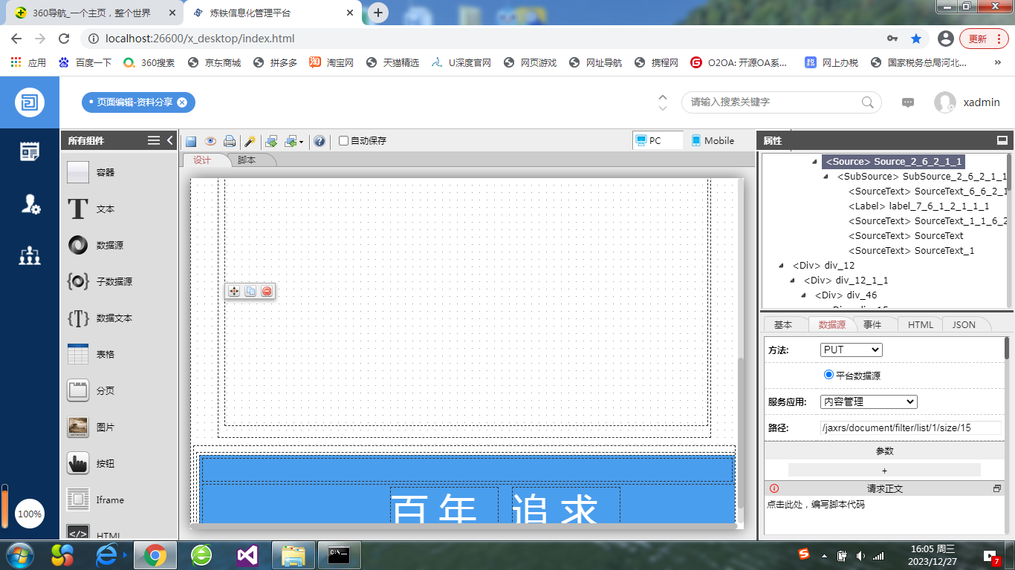Click the 请输入搜索关键字 search box
1015x570 pixels.
(773, 102)
